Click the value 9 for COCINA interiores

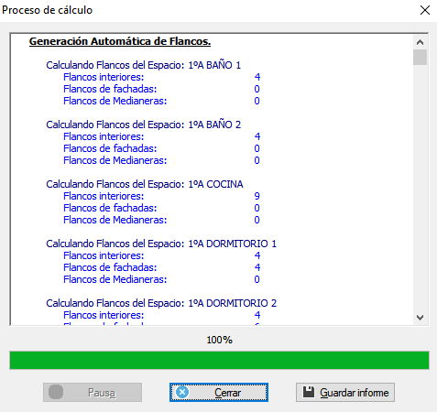pyautogui.click(x=257, y=196)
